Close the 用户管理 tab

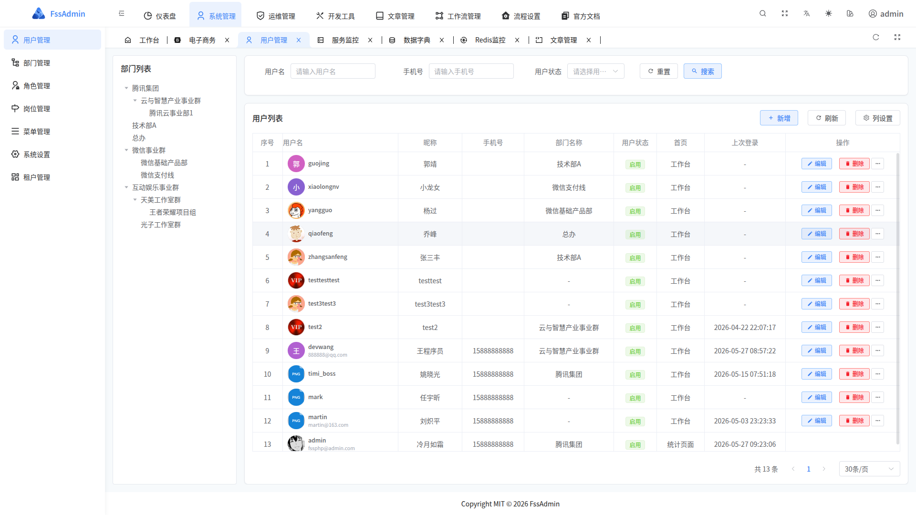point(299,40)
